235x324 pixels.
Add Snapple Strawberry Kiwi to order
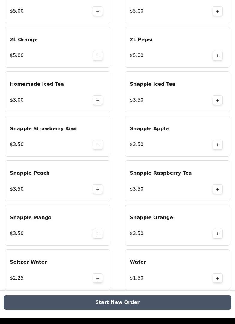pyautogui.click(x=98, y=145)
